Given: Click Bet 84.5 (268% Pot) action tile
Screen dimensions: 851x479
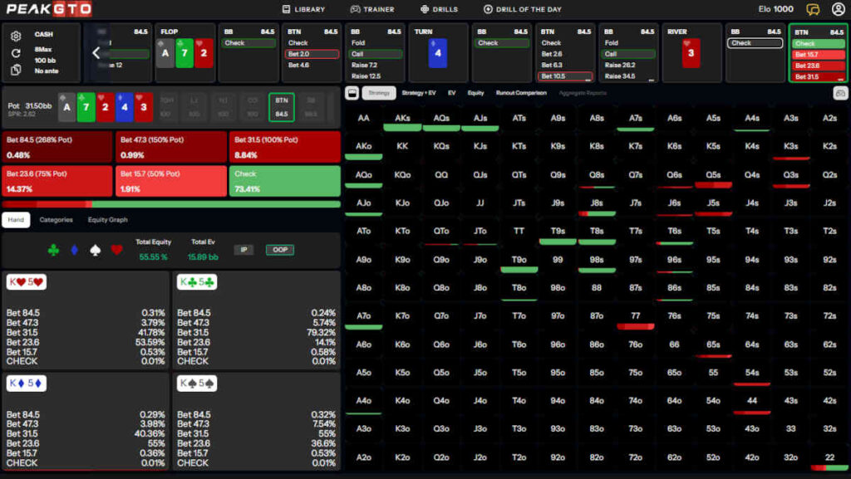Looking at the screenshot, I should click(x=57, y=147).
